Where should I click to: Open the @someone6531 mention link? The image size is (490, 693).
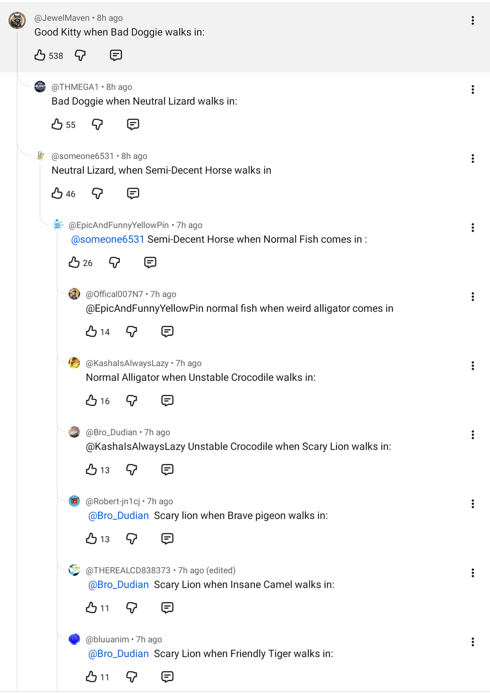tap(108, 239)
